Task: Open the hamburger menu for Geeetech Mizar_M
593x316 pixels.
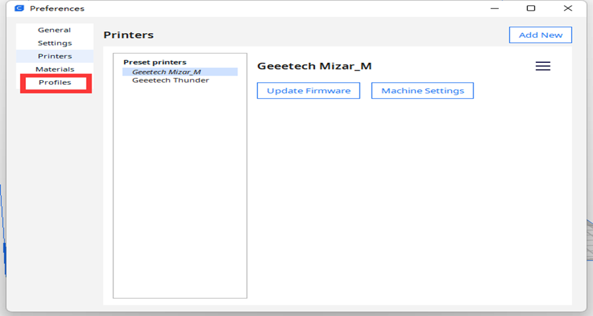Action: coord(543,66)
